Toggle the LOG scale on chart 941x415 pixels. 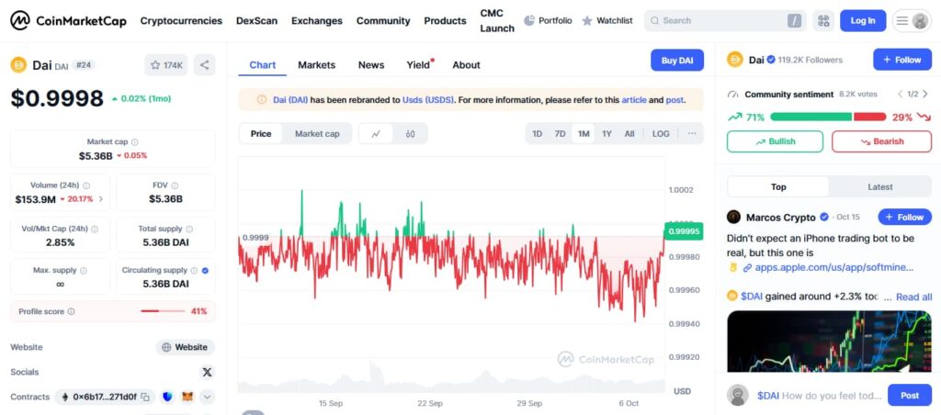[661, 134]
